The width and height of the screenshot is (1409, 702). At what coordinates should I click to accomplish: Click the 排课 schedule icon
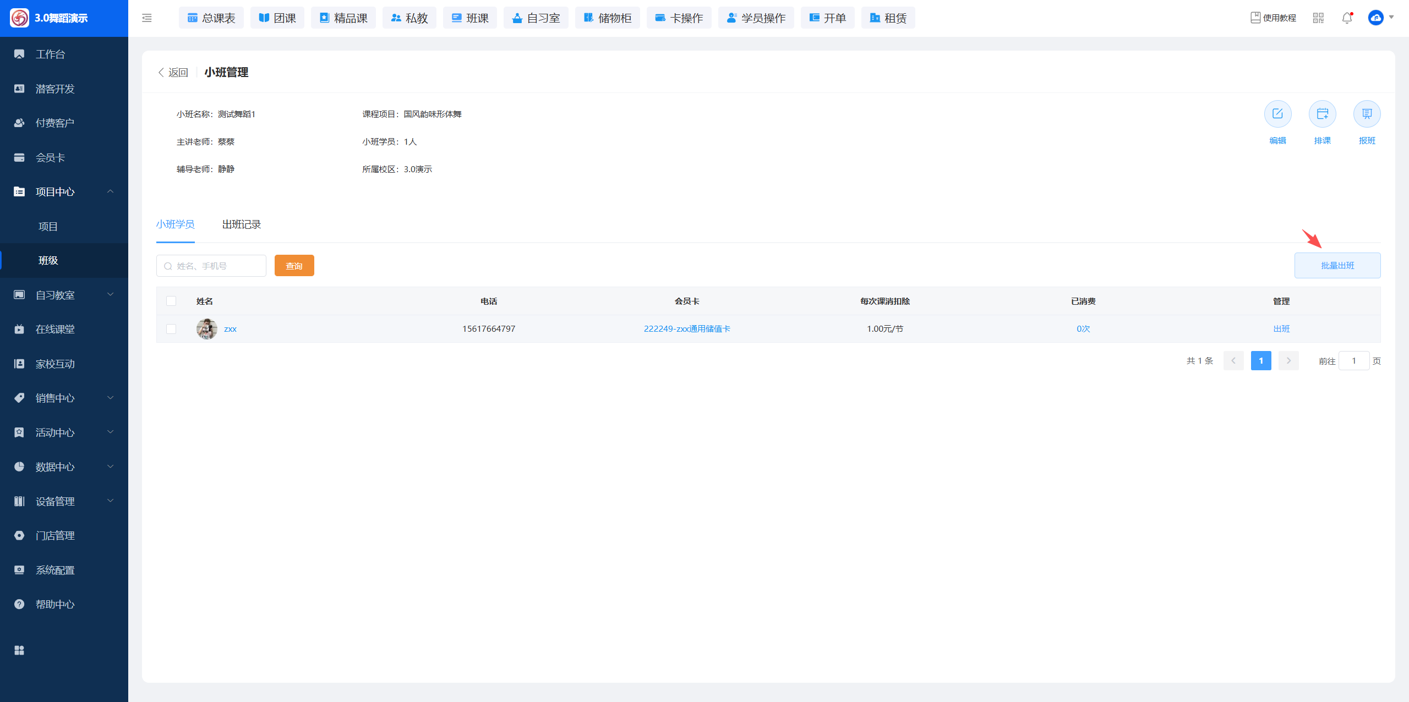[1322, 114]
